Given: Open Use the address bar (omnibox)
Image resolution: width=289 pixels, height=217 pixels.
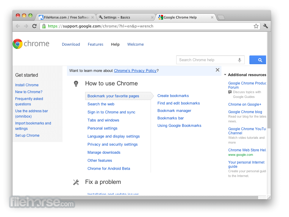Looking at the screenshot, I should 32,114.
